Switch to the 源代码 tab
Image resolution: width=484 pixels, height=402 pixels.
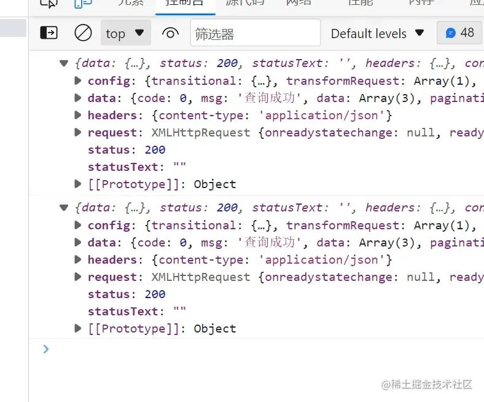click(245, 3)
